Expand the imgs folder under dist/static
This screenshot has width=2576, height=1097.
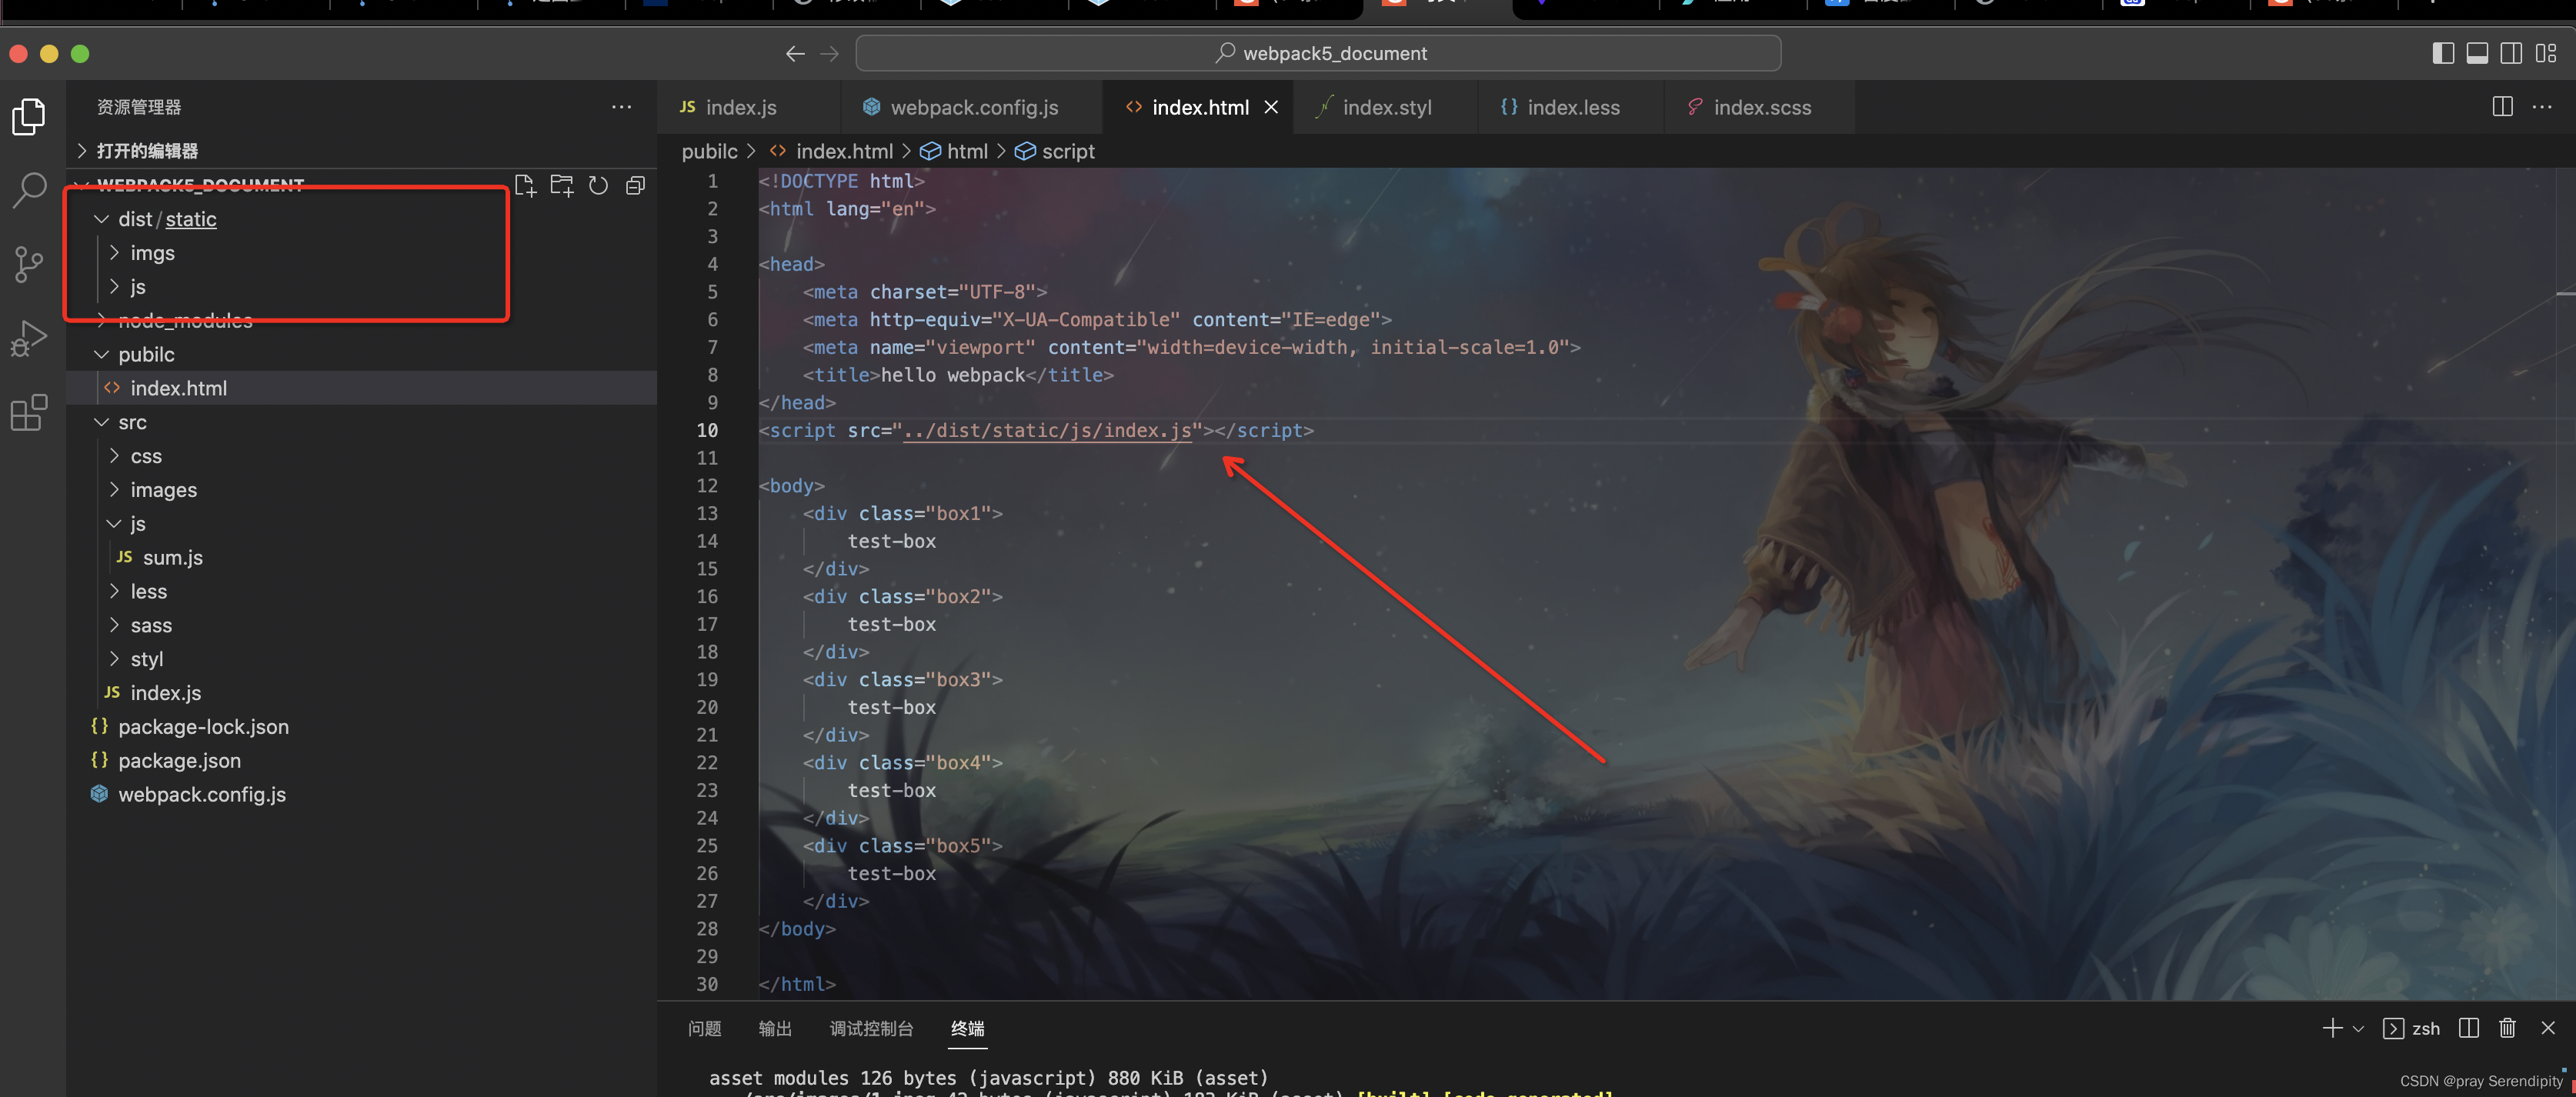pyautogui.click(x=152, y=253)
